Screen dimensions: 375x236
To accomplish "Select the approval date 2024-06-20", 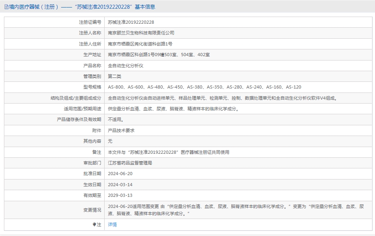I will 120,174.
